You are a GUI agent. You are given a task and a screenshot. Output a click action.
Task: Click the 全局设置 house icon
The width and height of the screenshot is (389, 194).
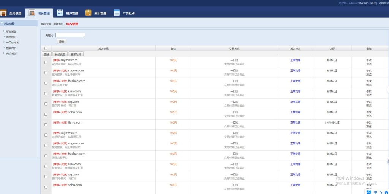coord(3,13)
